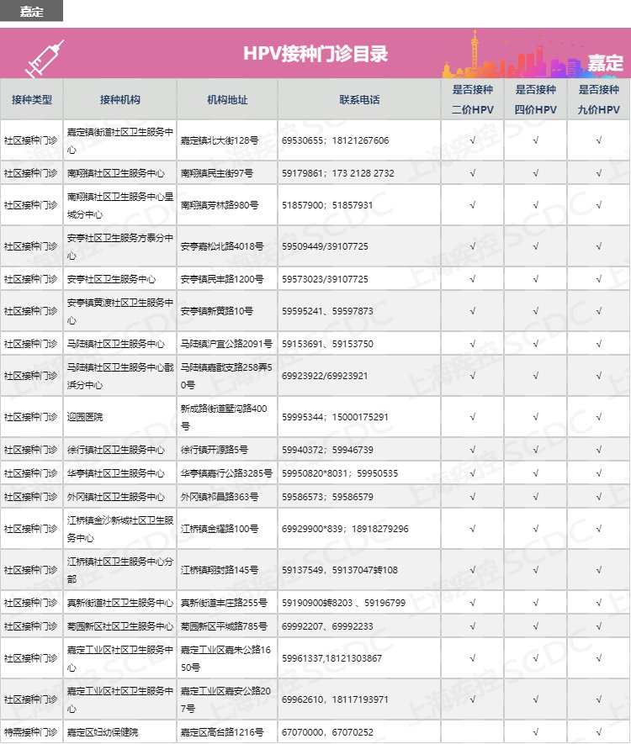Click 四价HPV check mark for 外冈镇社区卫生服务中心

(x=535, y=497)
